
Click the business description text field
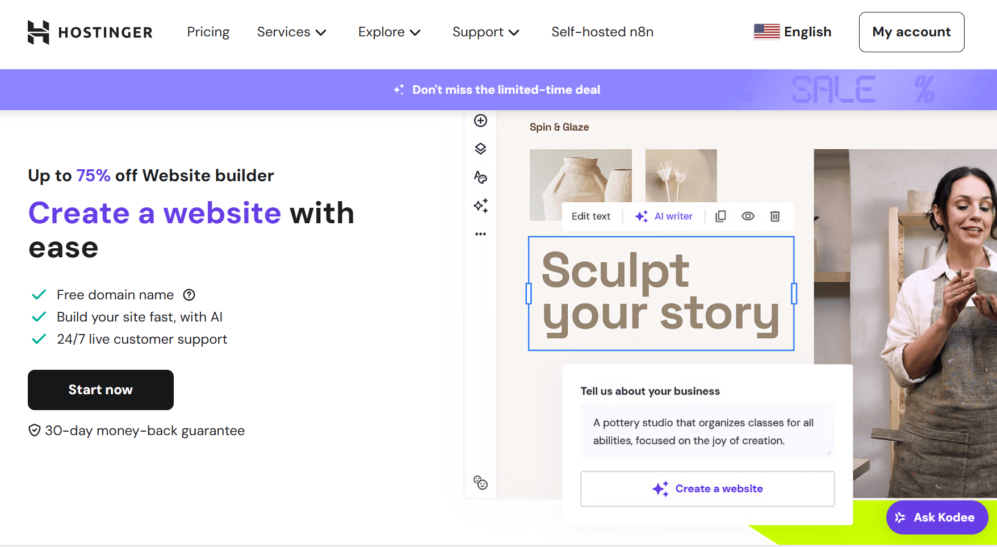[707, 431]
